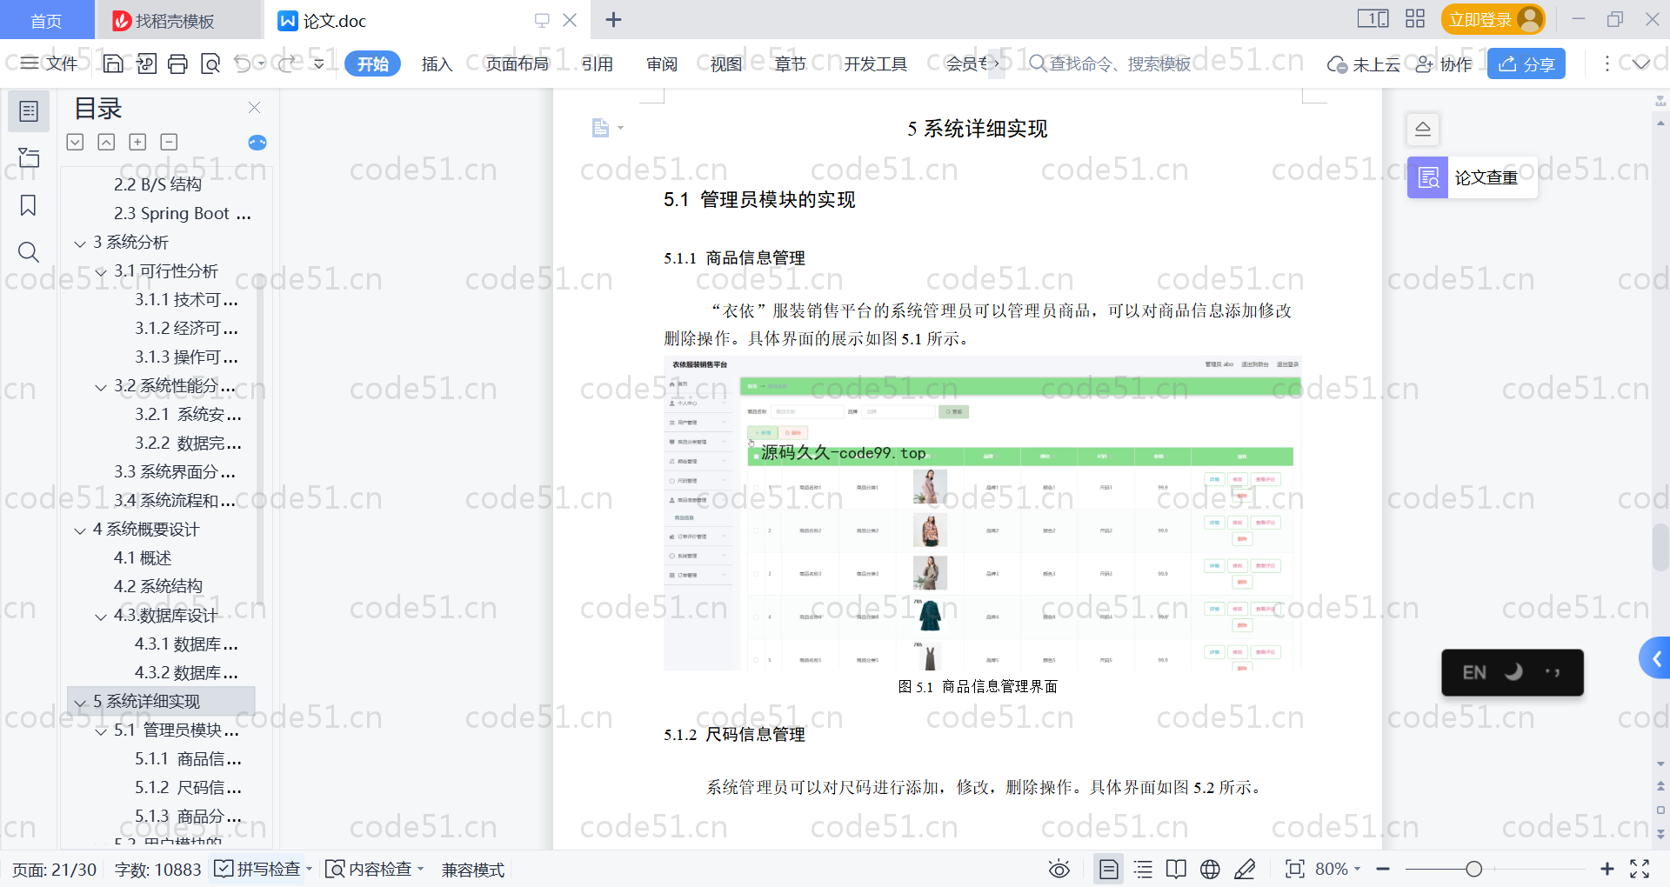Viewport: 1670px width, 887px height.
Task: Open the 审阅 ribbon tab
Action: (x=662, y=63)
